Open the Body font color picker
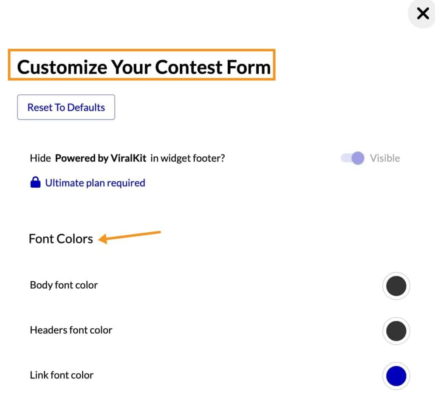This screenshot has width=435, height=409. click(396, 286)
